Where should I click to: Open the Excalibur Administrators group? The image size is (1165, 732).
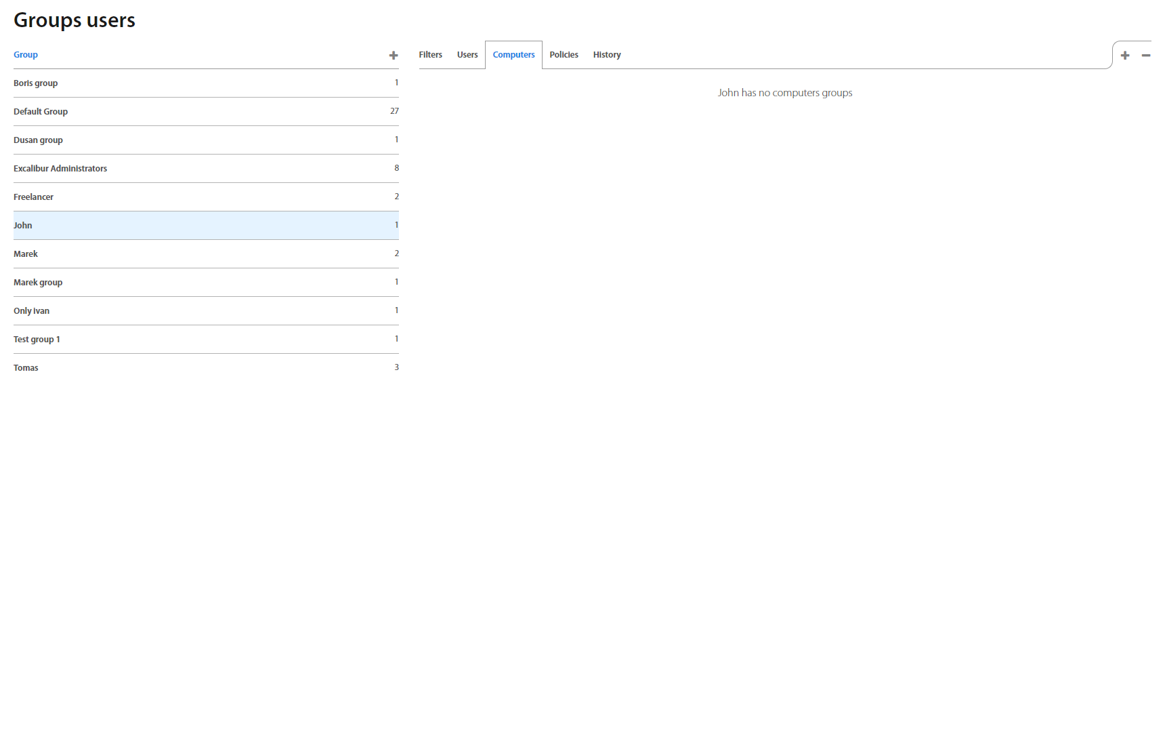point(60,169)
